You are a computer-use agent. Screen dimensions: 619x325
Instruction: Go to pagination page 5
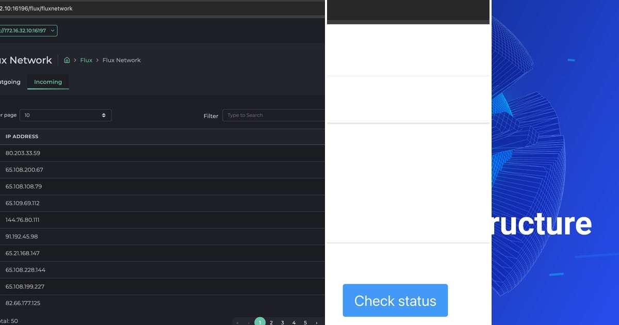pyautogui.click(x=304, y=322)
